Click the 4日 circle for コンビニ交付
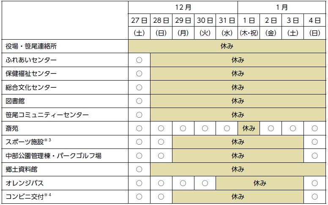328x205 pixels. coord(314,197)
